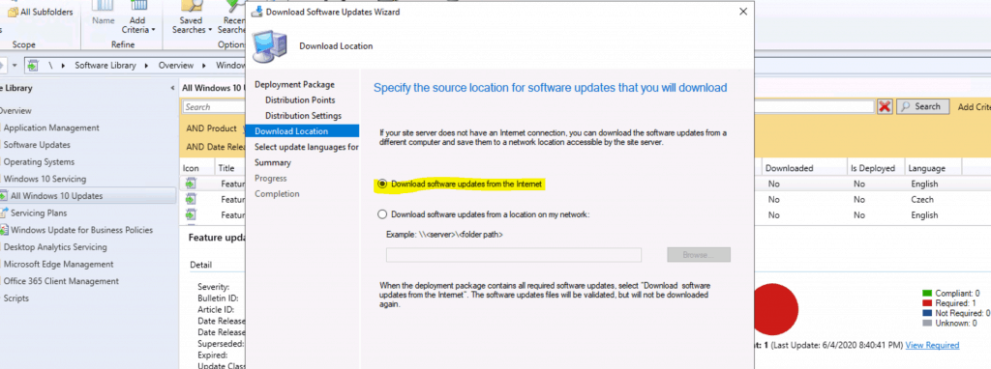This screenshot has width=991, height=369.
Task: Click Software Library in breadcrumb
Action: tap(105, 66)
